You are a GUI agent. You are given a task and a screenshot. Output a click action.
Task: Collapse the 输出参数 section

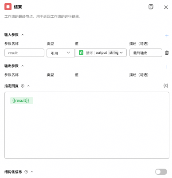click(x=23, y=66)
